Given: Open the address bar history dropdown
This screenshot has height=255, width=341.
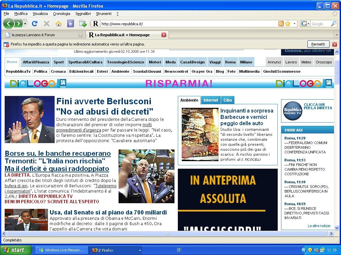Looking at the screenshot, I should tap(294, 24).
